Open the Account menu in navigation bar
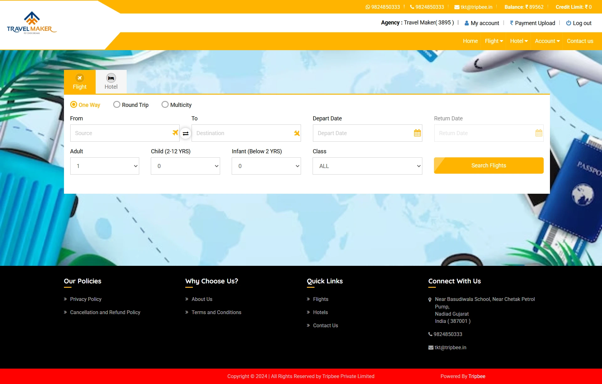The height and width of the screenshot is (384, 602). point(547,41)
